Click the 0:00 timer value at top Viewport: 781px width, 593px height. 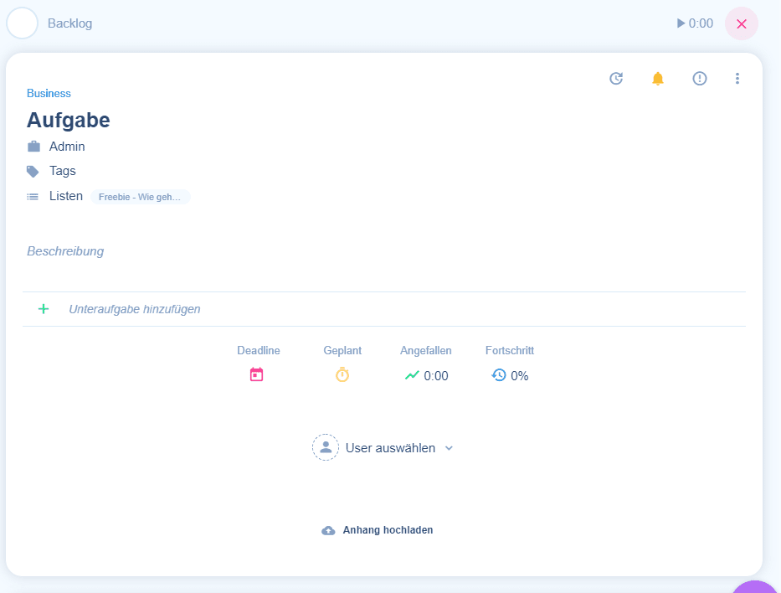point(701,23)
